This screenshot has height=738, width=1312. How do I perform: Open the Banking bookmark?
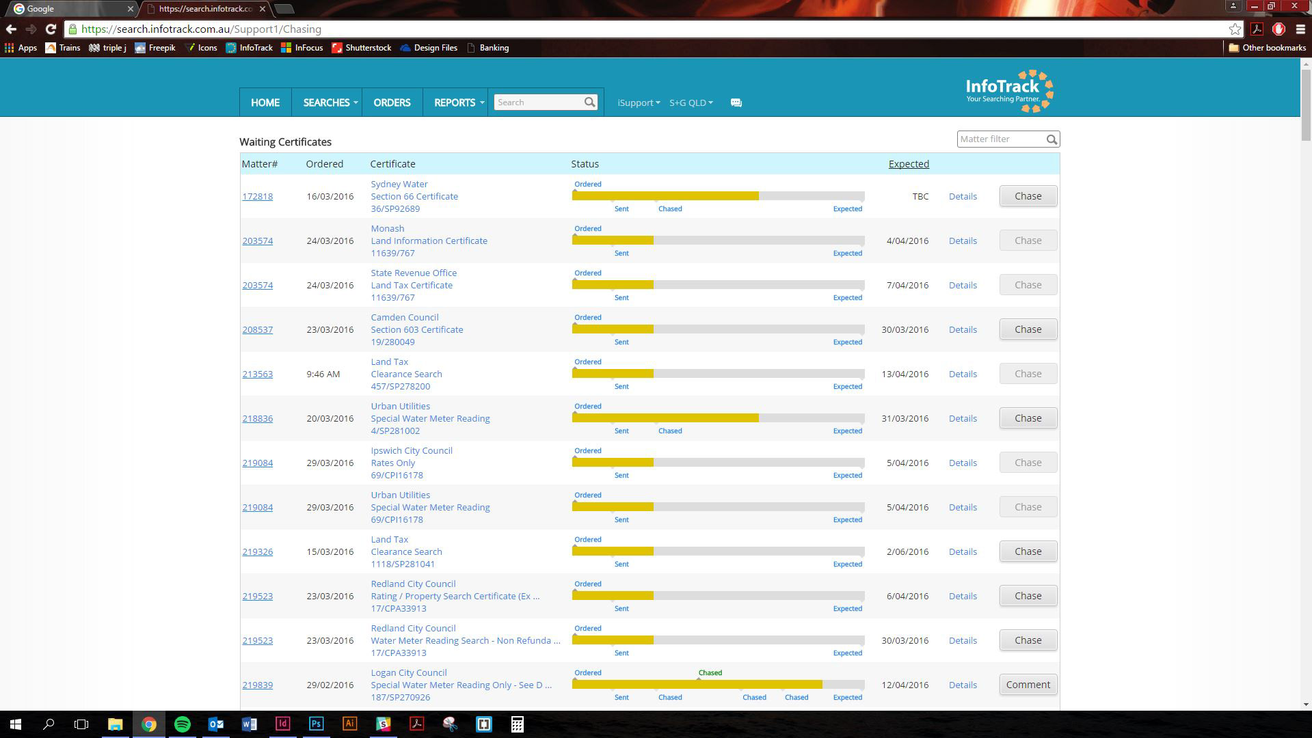coord(487,48)
